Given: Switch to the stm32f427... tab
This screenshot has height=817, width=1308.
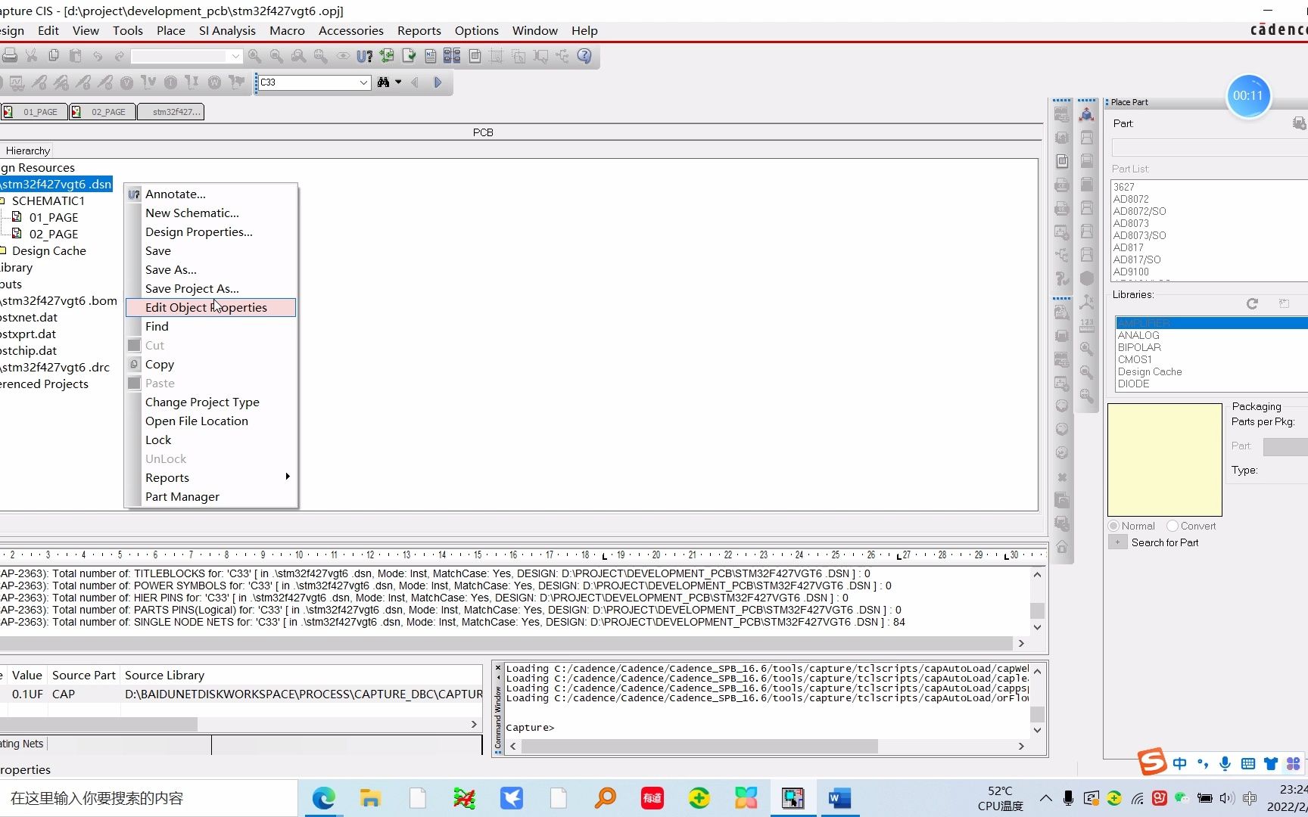Looking at the screenshot, I should 171,112.
